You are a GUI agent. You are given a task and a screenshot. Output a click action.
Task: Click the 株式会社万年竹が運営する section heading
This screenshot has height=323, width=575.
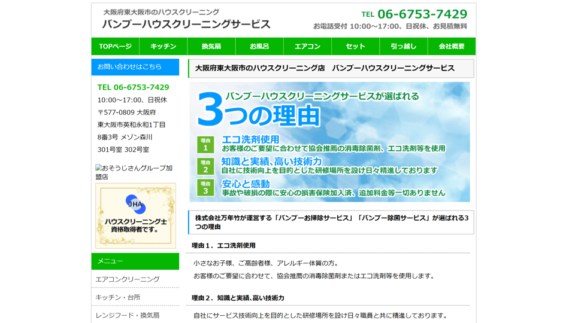(331, 223)
